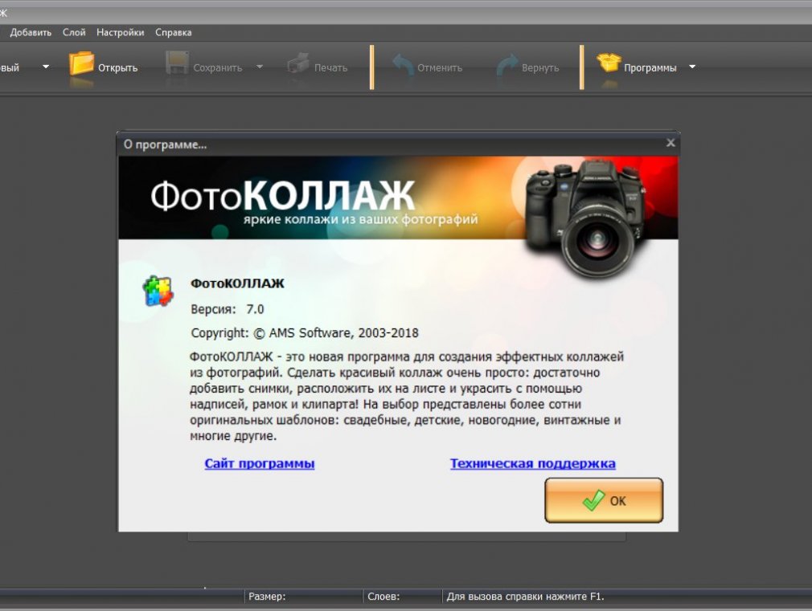The width and height of the screenshot is (812, 611).
Task: Open the Справка menu
Action: pos(174,33)
